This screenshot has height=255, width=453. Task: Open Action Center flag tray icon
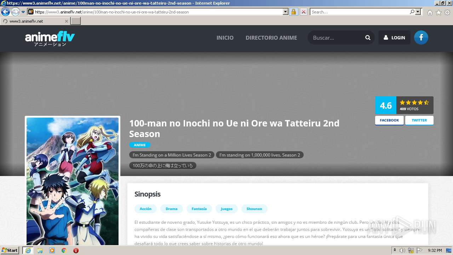tap(419, 250)
